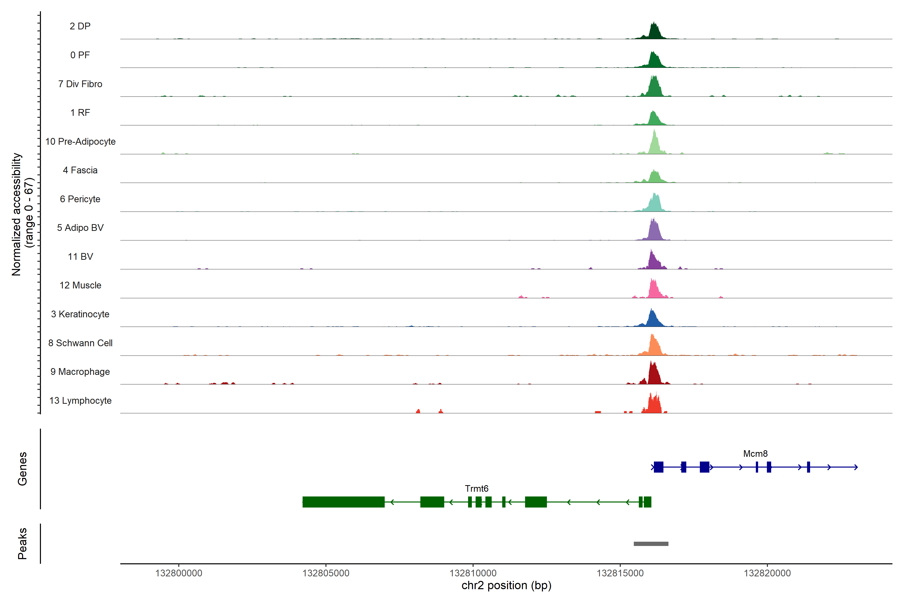This screenshot has width=904, height=603.
Task: Click the Genes panel label
Action: [x=22, y=469]
